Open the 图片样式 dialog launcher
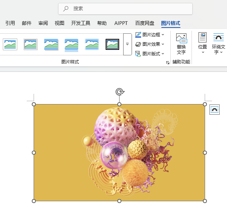227x221 pixels. 168,63
